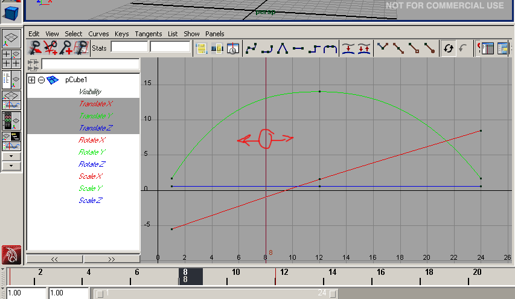Apply Spline tangents
The width and height of the screenshot is (515, 299).
click(x=251, y=49)
